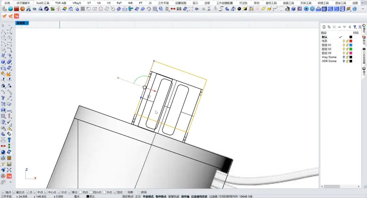Click the teal cube icon in top toolbar
Screen dimensions: 367x198
coord(10,9)
